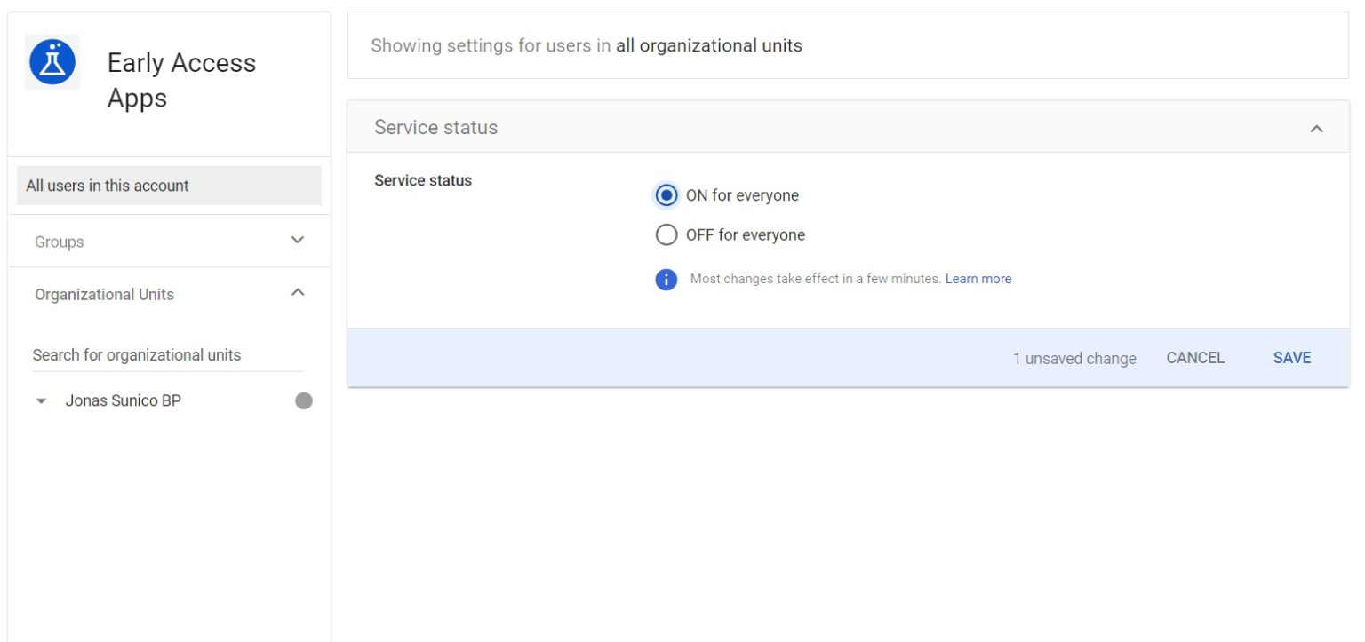Select the OFF for everyone option
The image size is (1365, 642).
pos(667,234)
